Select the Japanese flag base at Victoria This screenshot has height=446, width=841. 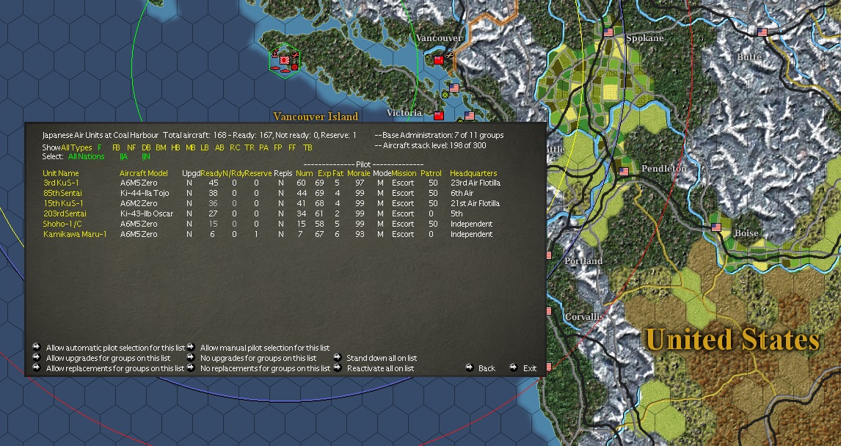pyautogui.click(x=439, y=115)
